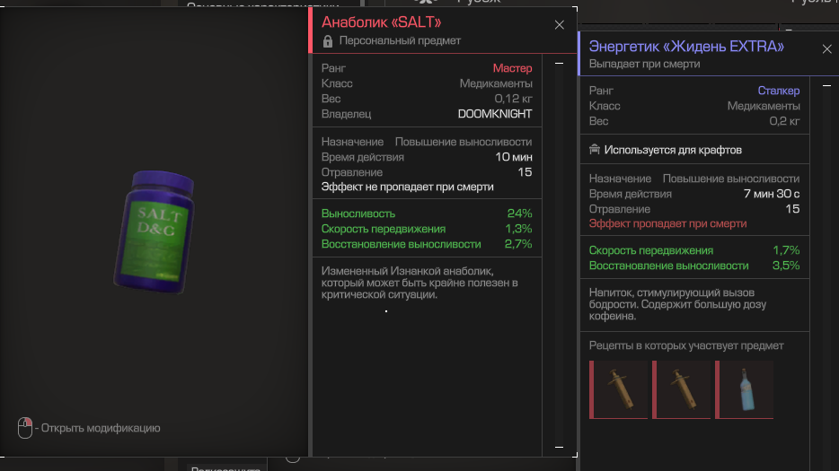Click energy drink speed bonus 1,7%
Image resolution: width=839 pixels, height=471 pixels.
(x=786, y=250)
